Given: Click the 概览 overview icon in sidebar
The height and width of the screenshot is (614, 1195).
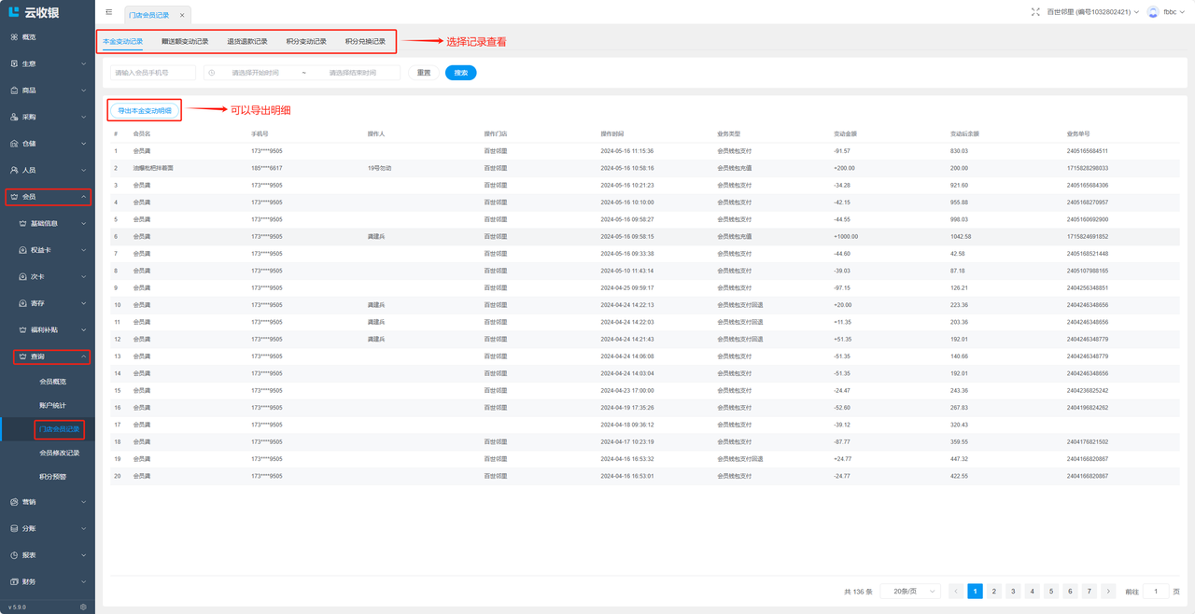Looking at the screenshot, I should click(x=14, y=37).
